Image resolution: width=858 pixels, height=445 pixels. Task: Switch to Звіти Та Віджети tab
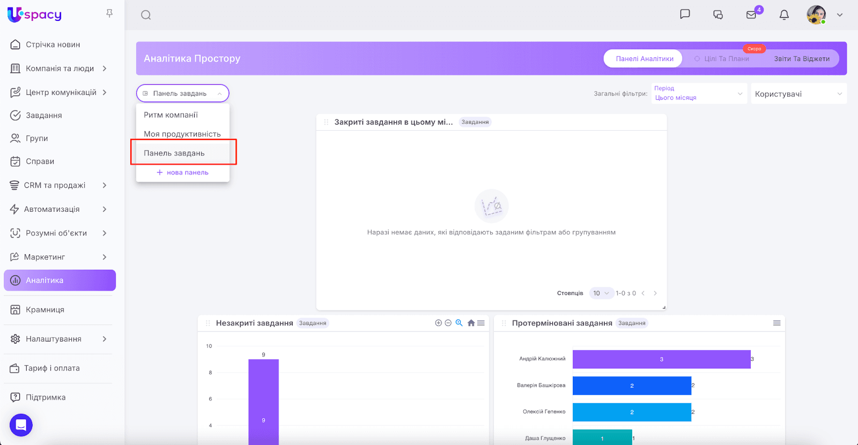tap(801, 59)
